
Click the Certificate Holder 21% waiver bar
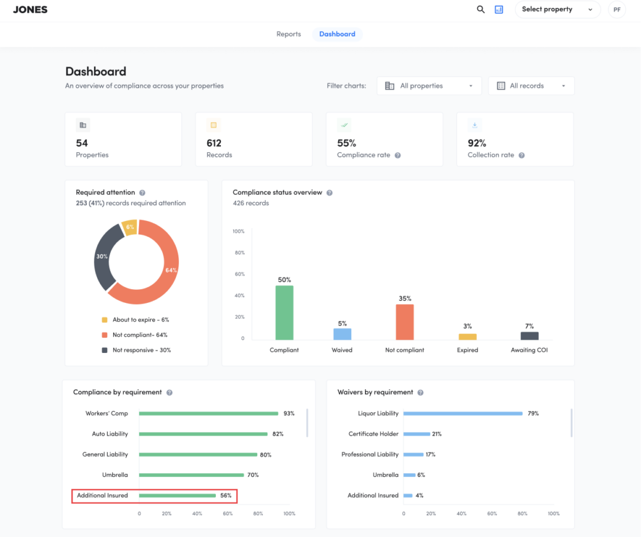click(x=416, y=434)
